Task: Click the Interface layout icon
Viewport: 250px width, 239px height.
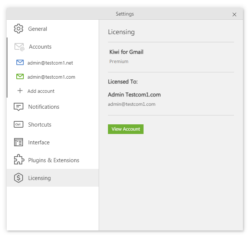Action: tap(19, 143)
